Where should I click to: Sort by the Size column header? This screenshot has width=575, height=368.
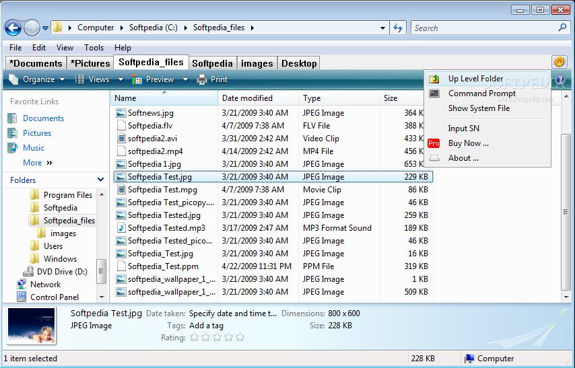coord(401,98)
